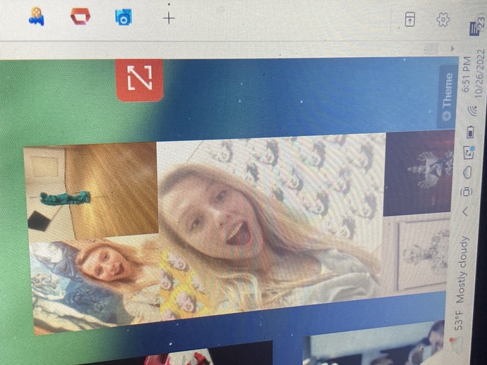Image resolution: width=487 pixels, height=365 pixels.
Task: Click the film reel person icon
Action: click(36, 16)
